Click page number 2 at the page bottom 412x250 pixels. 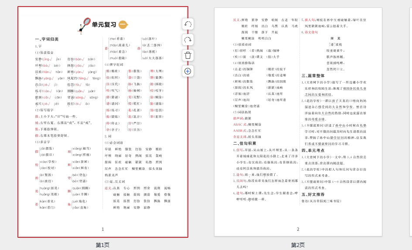[x=298, y=229]
